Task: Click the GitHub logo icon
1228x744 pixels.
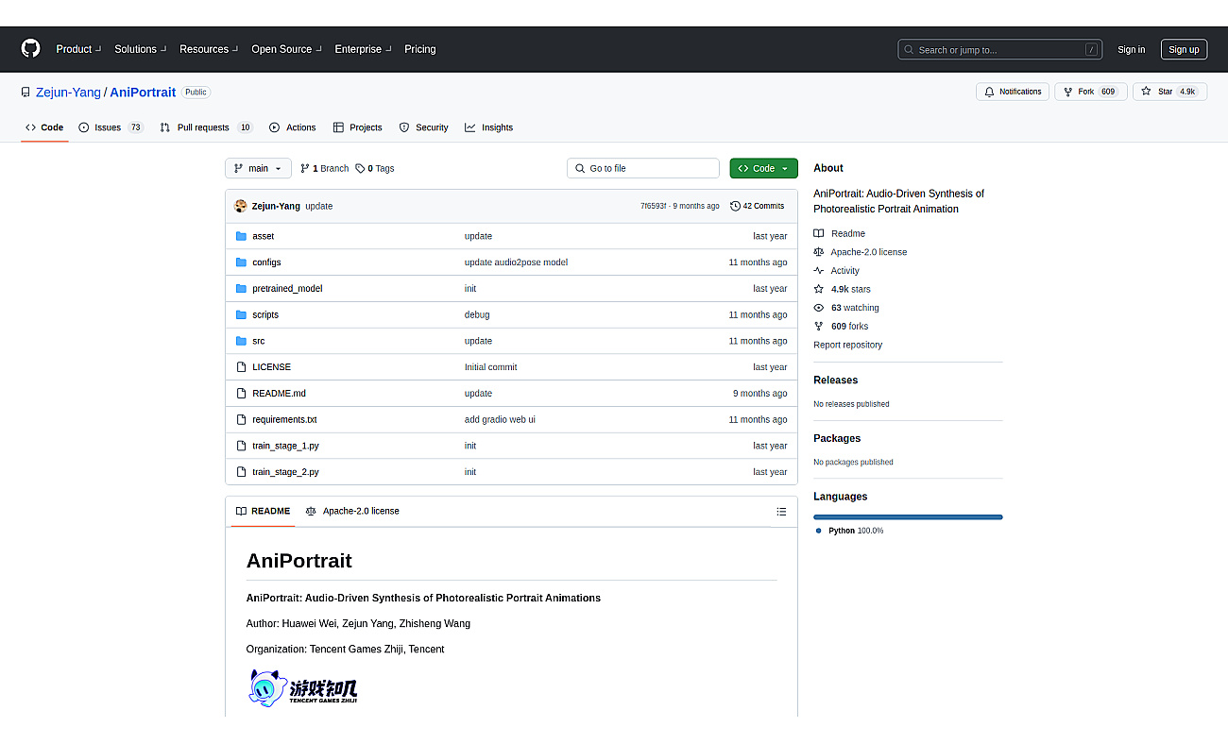Action: coord(31,49)
